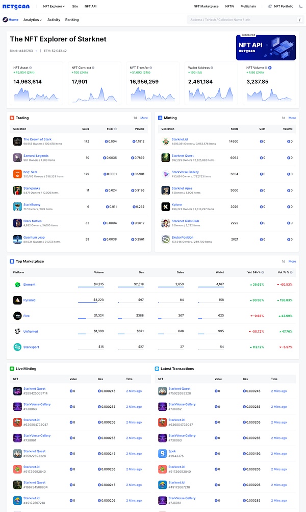Open The Crown of Stark collection link
Screen dimensions: 306x512
[37, 139]
